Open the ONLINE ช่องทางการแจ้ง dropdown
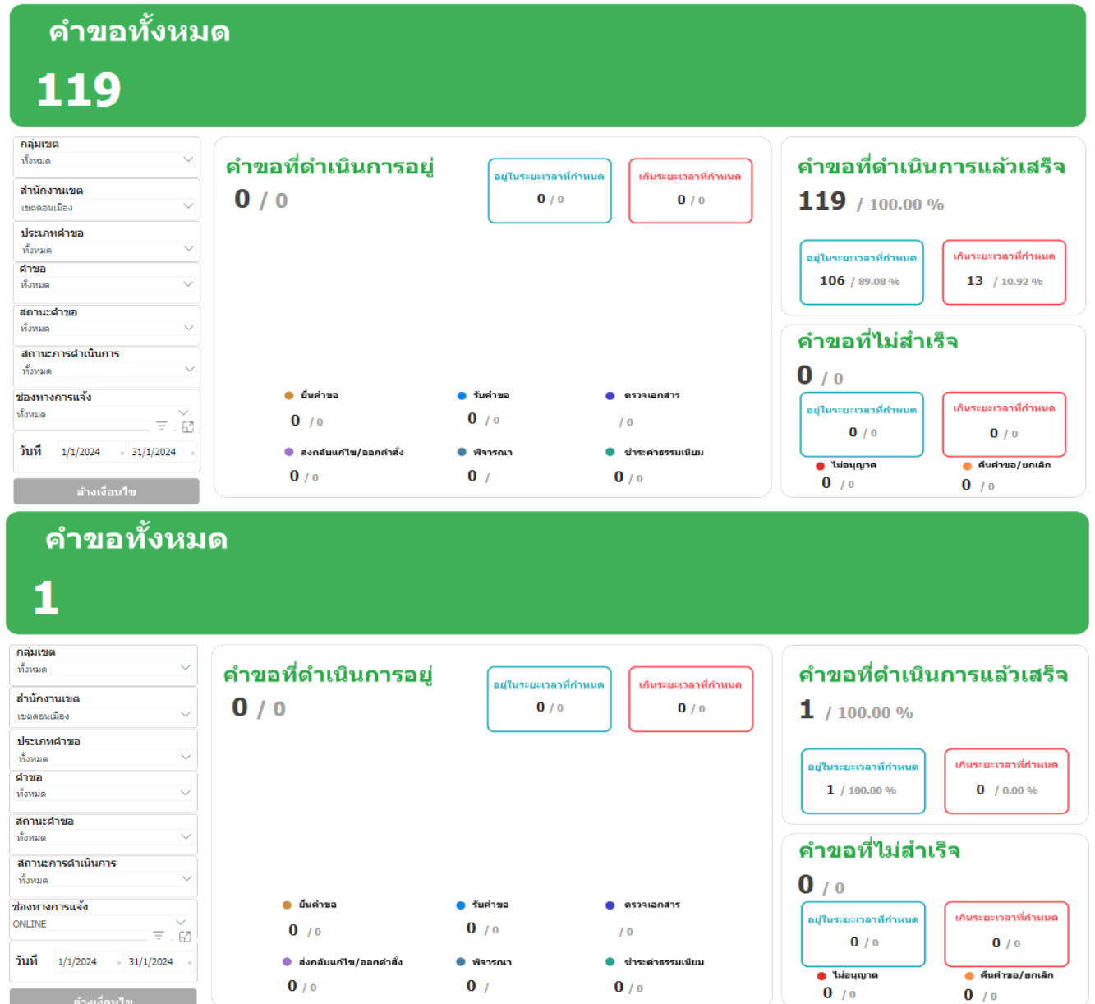1095x1004 pixels. pyautogui.click(x=181, y=923)
